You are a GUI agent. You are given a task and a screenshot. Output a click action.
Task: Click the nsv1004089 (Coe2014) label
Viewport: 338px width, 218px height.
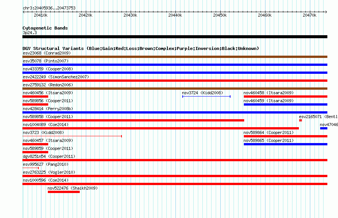(x=46, y=125)
